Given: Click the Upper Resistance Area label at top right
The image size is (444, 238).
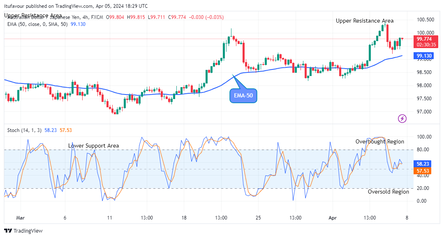Looking at the screenshot, I should point(364,21).
